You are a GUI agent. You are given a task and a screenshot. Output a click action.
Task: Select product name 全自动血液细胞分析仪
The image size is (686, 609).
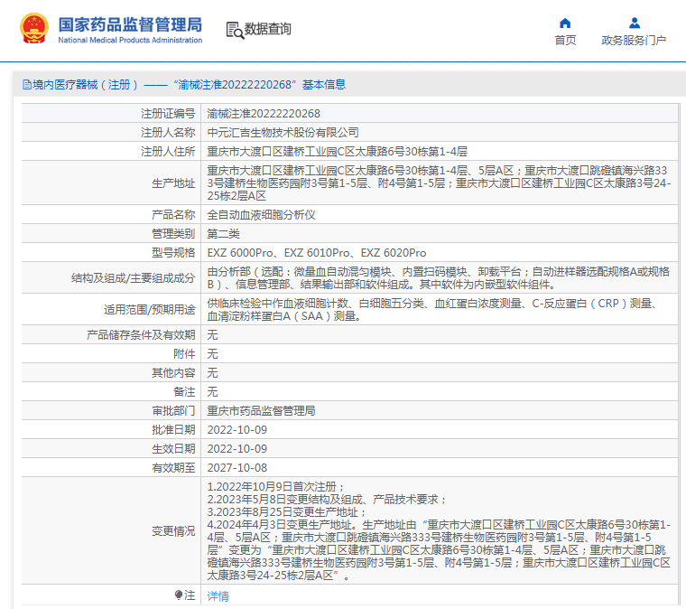261,215
